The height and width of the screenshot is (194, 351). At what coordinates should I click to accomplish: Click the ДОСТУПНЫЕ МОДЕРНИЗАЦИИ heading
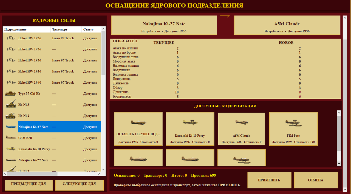pos(225,106)
